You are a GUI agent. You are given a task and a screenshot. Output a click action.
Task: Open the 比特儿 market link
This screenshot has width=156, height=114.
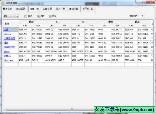pyautogui.click(x=7, y=56)
